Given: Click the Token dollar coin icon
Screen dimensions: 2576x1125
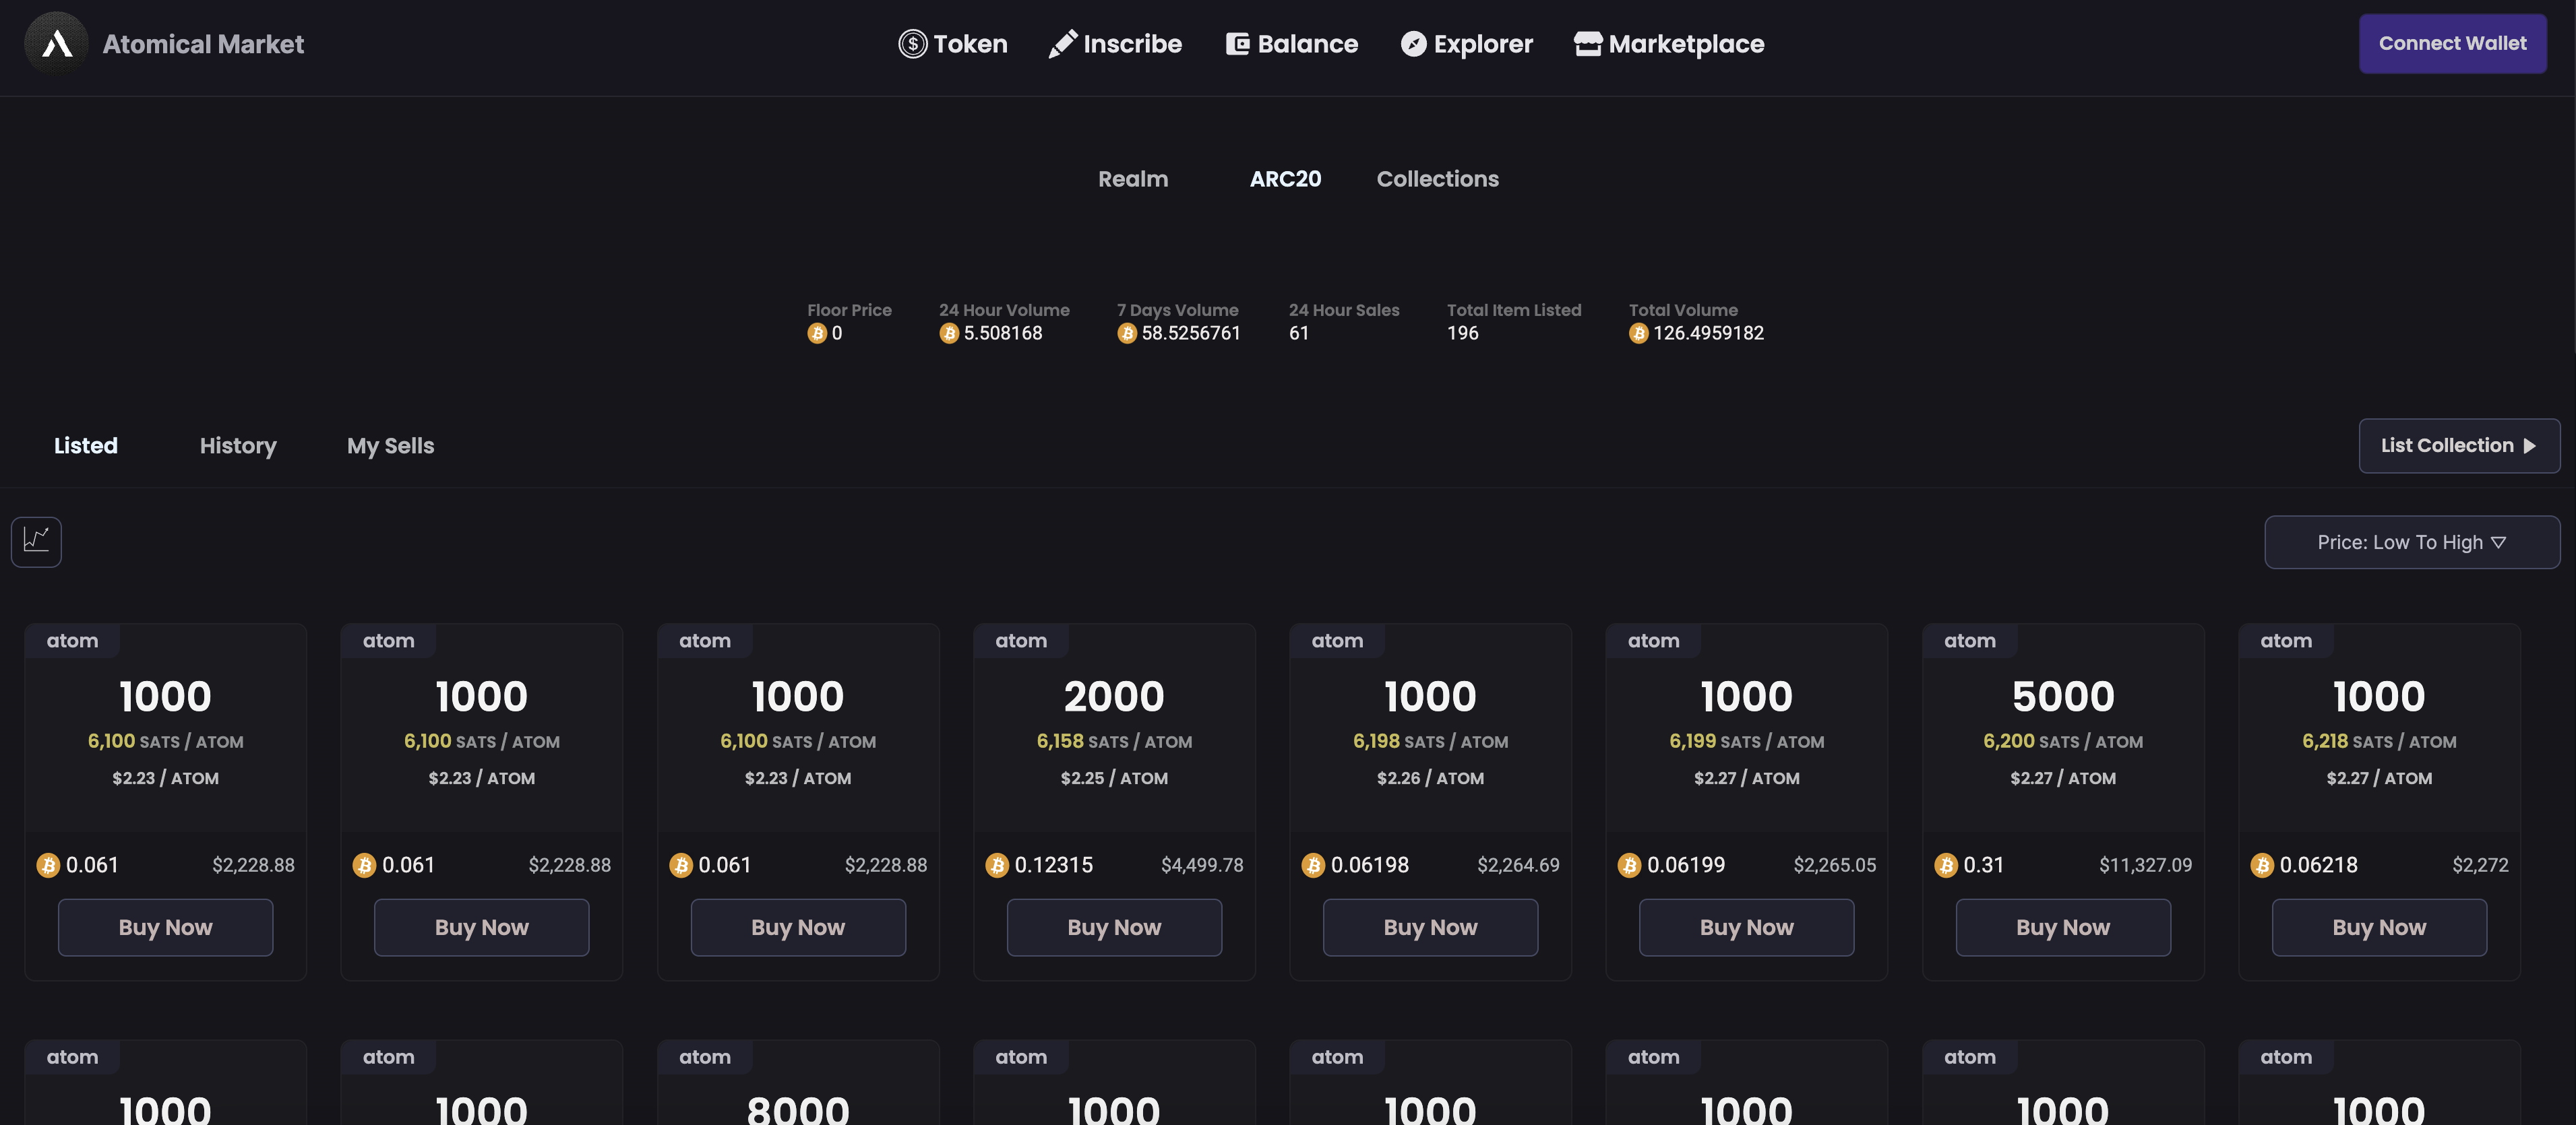Looking at the screenshot, I should point(912,44).
